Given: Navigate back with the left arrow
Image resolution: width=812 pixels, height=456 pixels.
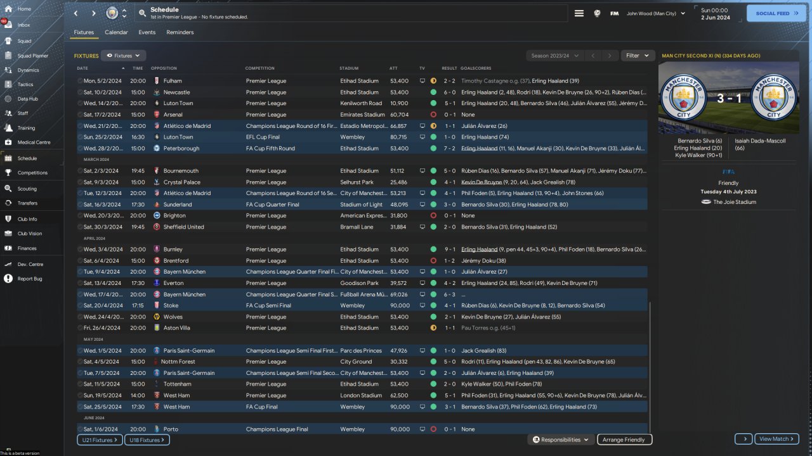Looking at the screenshot, I should tap(76, 13).
